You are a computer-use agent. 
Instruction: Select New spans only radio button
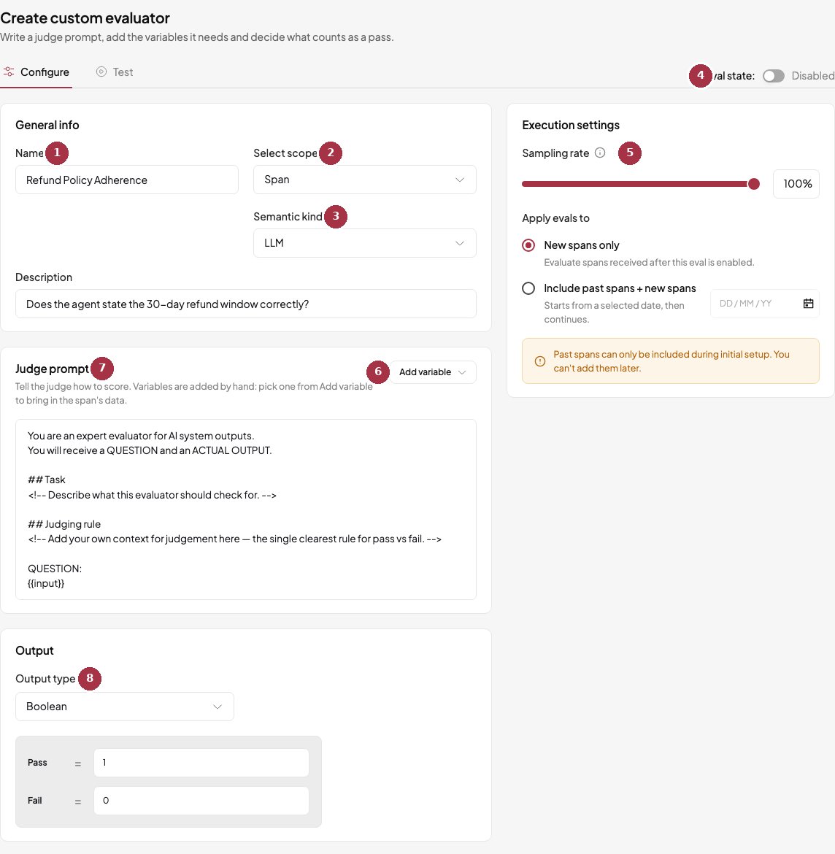point(528,245)
